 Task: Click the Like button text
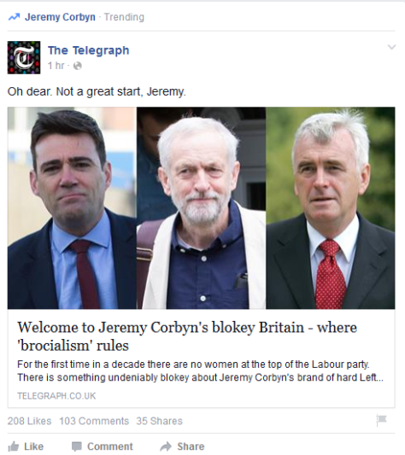pos(33,446)
